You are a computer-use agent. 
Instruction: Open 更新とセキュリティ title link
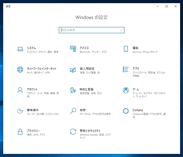[90, 131]
